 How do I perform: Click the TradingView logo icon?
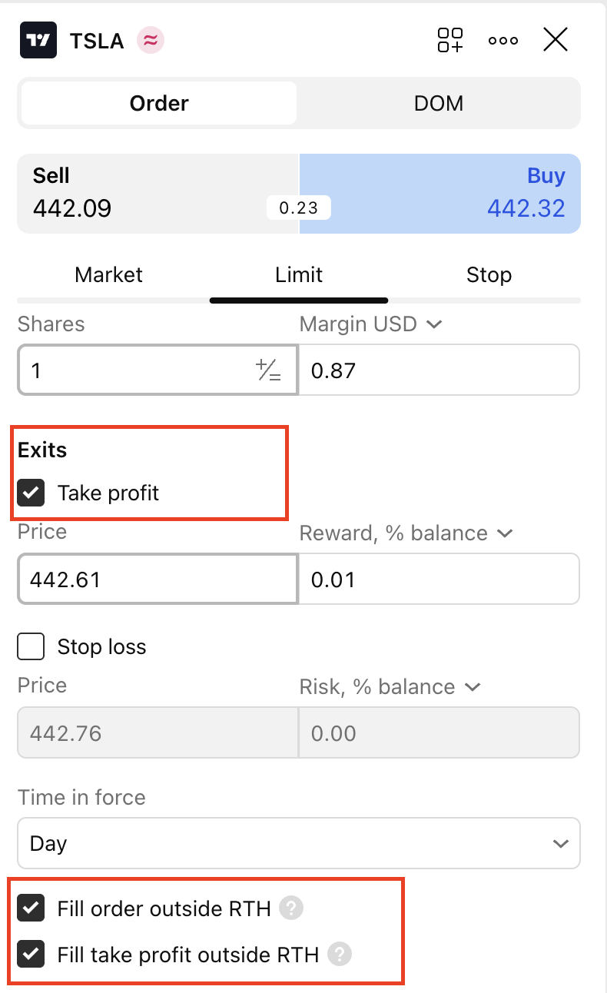tap(38, 41)
